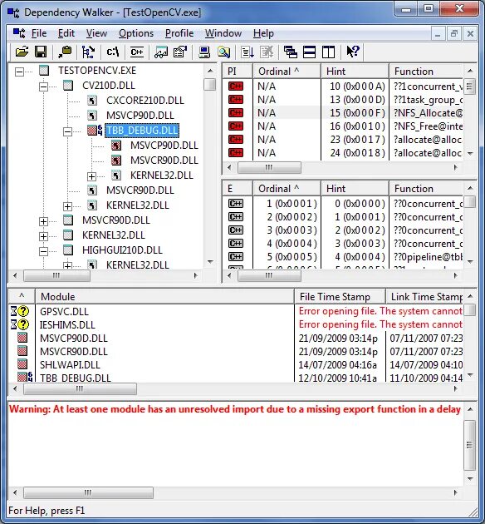The image size is (485, 524).
Task: Collapse the TESTOPENCV.EXE root node
Action: tap(19, 72)
